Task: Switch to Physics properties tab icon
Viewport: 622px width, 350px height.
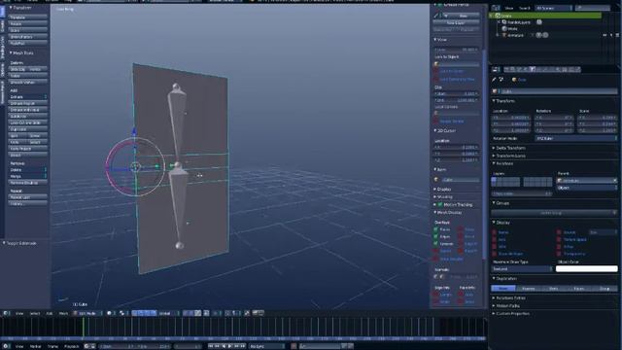Action: tap(577, 69)
